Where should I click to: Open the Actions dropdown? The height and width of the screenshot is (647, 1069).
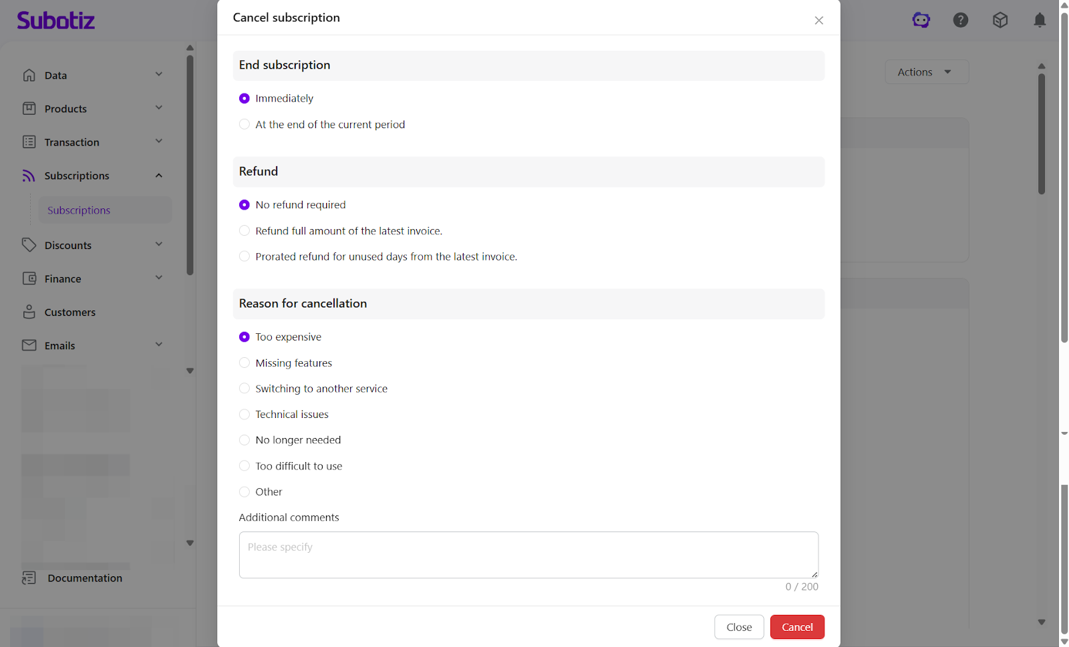click(x=925, y=72)
